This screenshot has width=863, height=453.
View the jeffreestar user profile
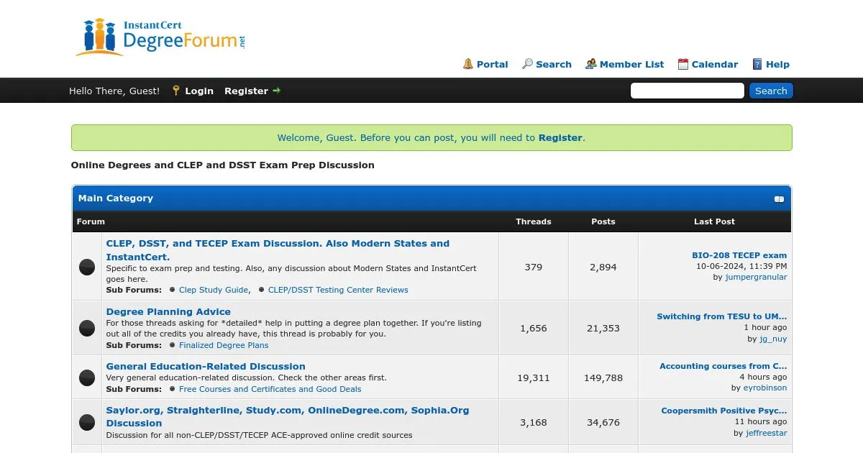coord(767,433)
